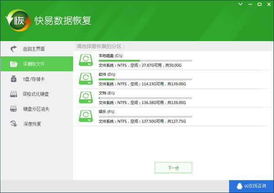The height and width of the screenshot is (193, 274).
Task: Click the disk icon beside 误格式化硬盘
Action: click(x=14, y=94)
